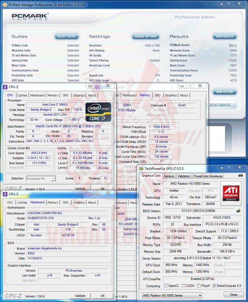248x302 pixels.
Task: Toggle the CUDA checkbox in GPU-Z
Action: point(183,286)
